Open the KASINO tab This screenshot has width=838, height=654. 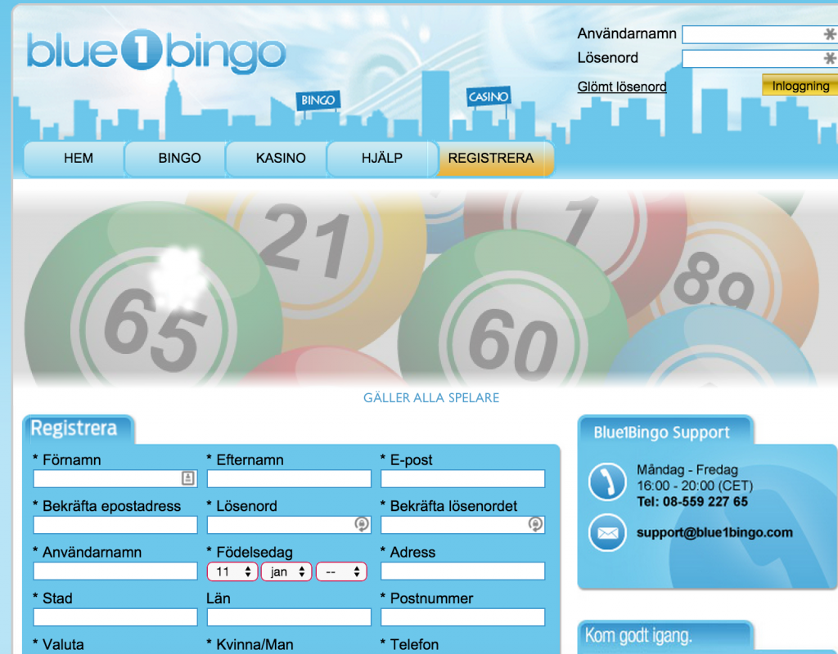pos(281,159)
